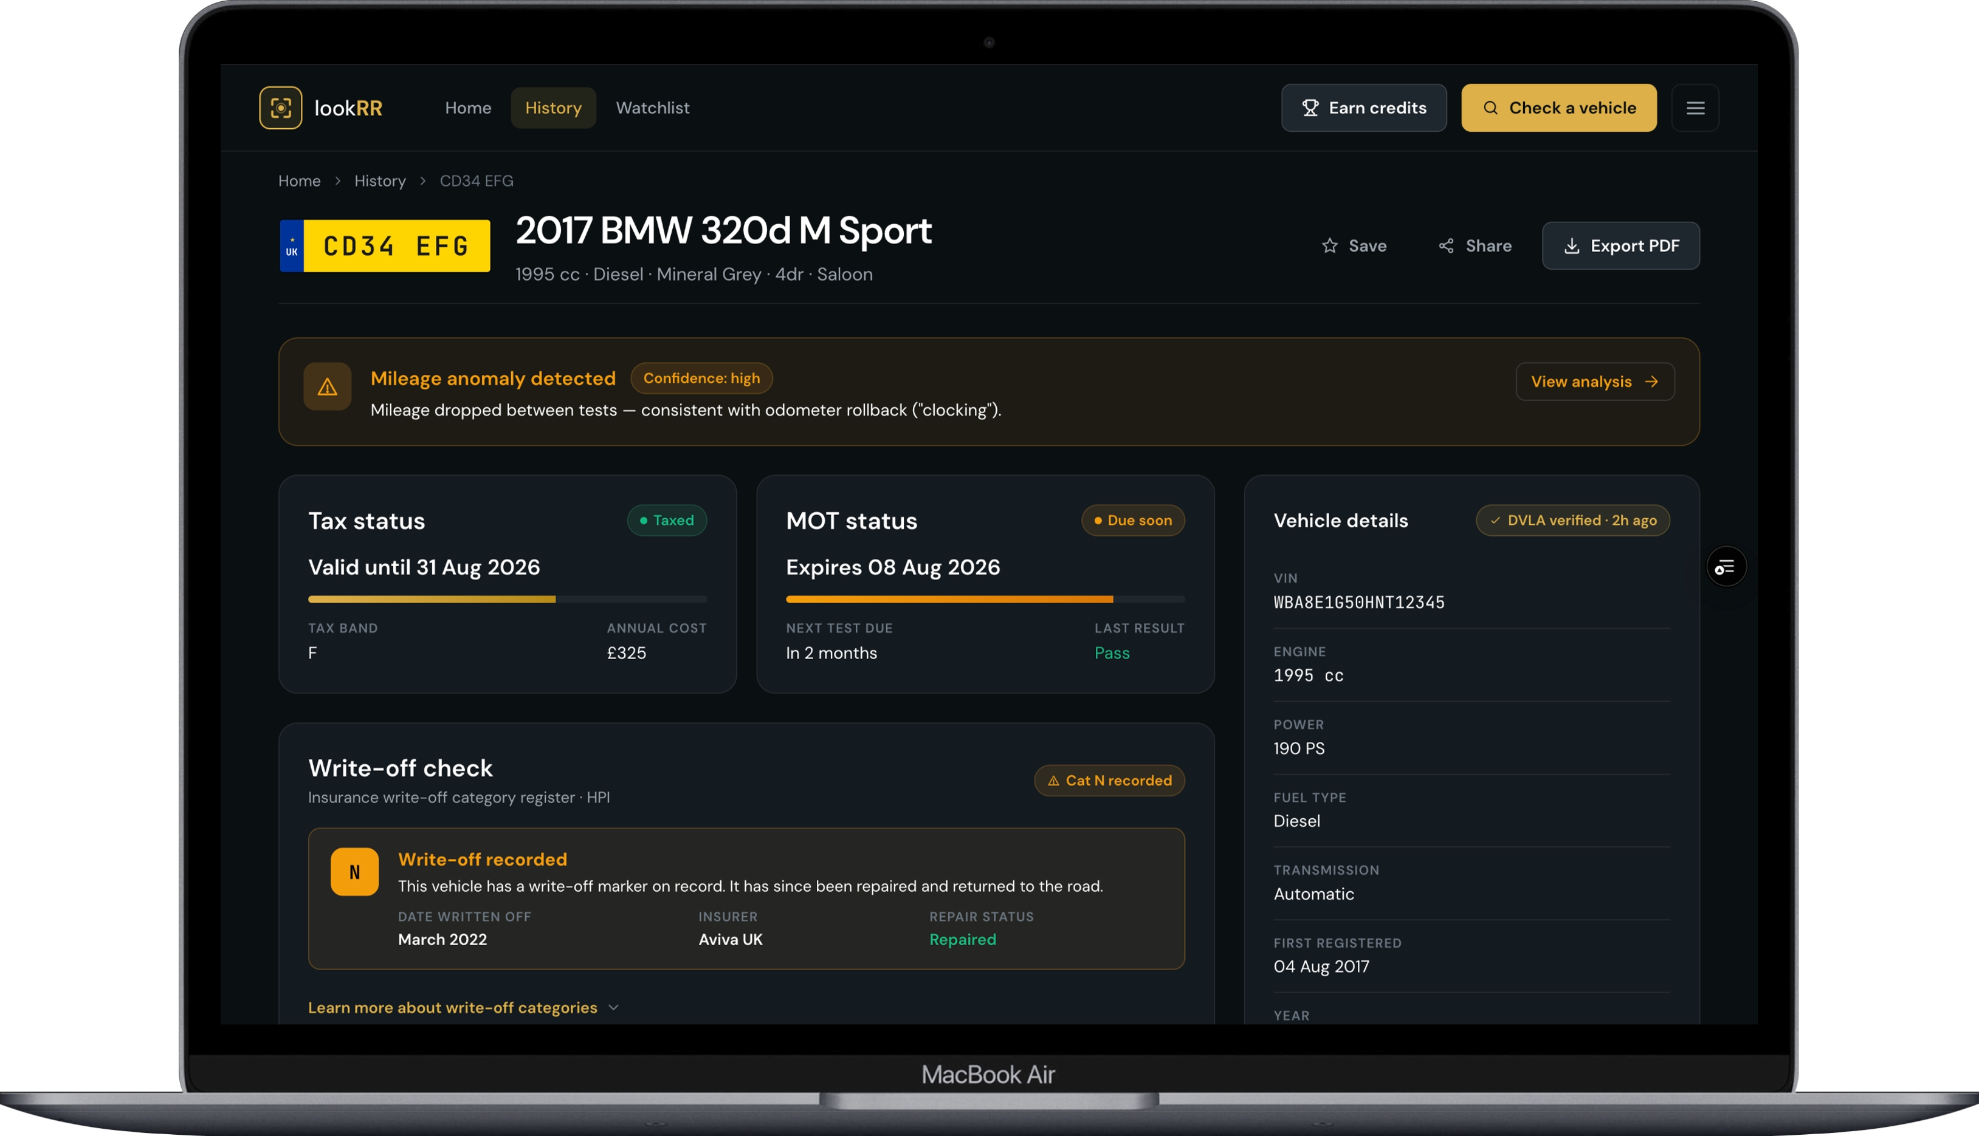Click the Earn credits button
This screenshot has height=1136, width=1979.
point(1363,108)
